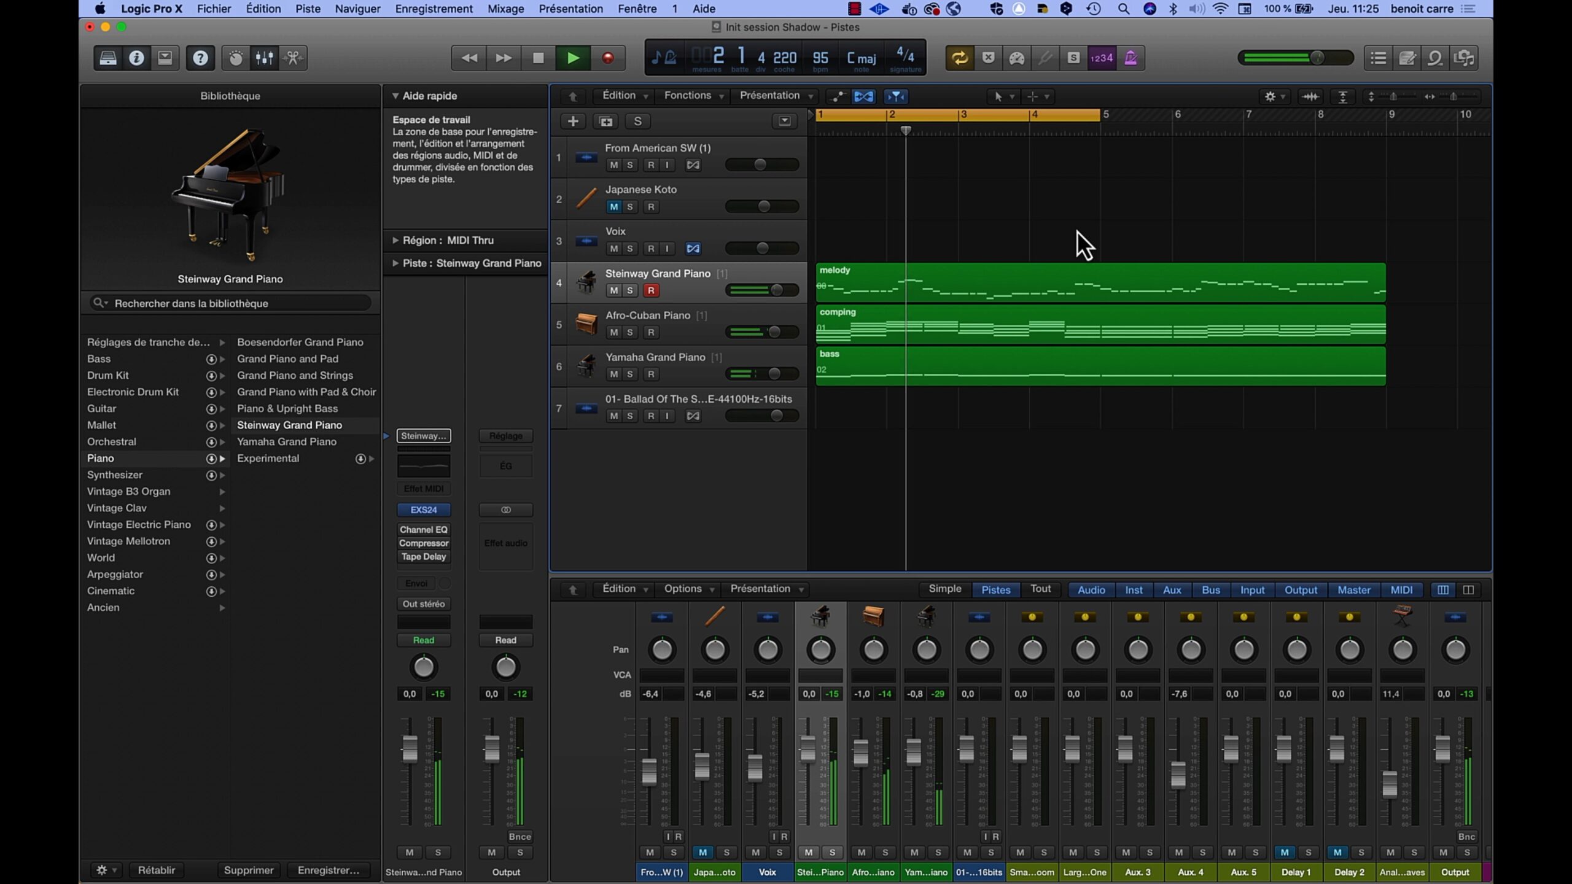This screenshot has width=1572, height=884.
Task: Start playback with the green Play button
Action: [x=573, y=58]
